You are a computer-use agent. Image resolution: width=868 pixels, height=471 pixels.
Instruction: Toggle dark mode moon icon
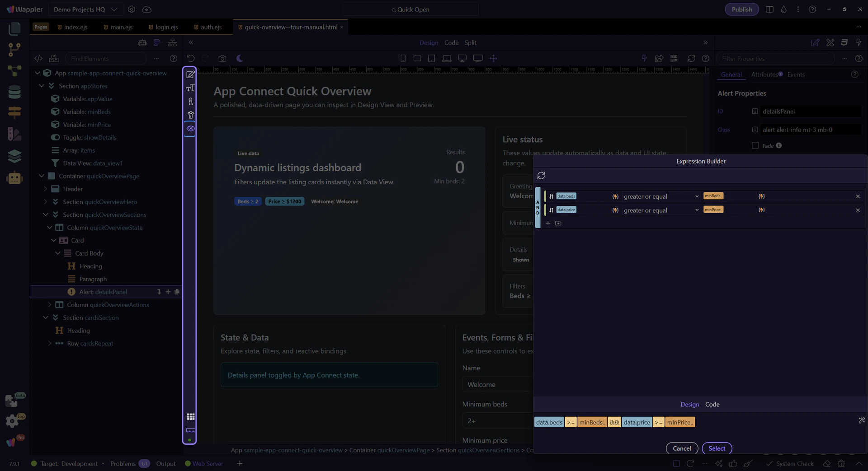click(240, 59)
